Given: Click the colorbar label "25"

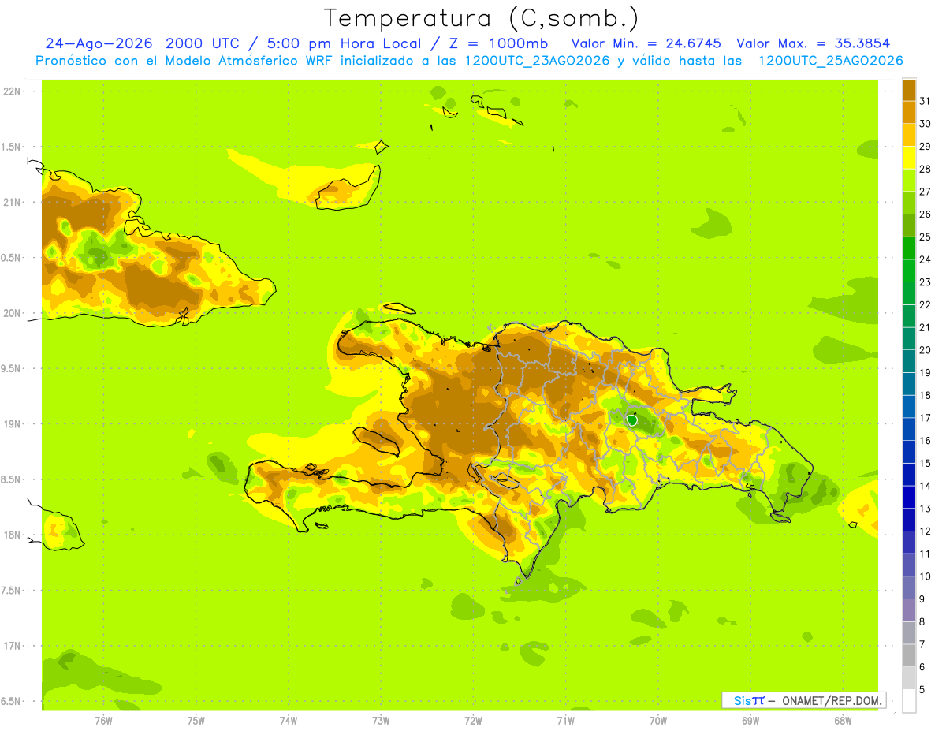Looking at the screenshot, I should click(926, 237).
